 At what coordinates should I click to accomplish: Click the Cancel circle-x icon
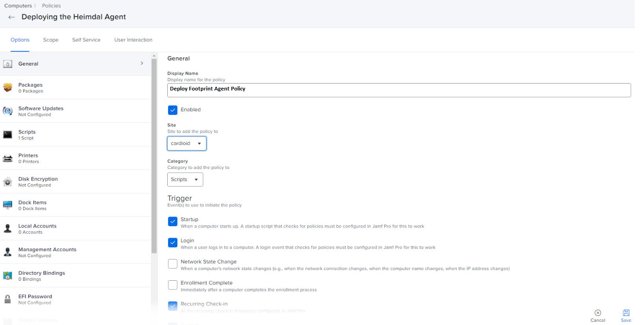tap(598, 313)
